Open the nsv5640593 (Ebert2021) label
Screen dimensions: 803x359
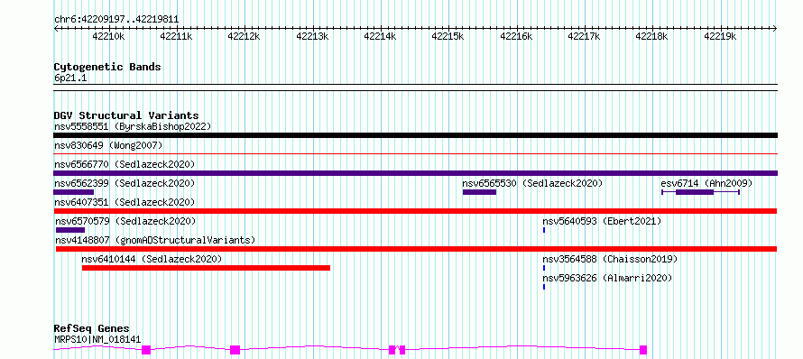[x=603, y=221]
